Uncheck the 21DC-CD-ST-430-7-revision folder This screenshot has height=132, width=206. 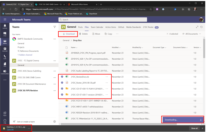pyautogui.click(x=62, y=94)
